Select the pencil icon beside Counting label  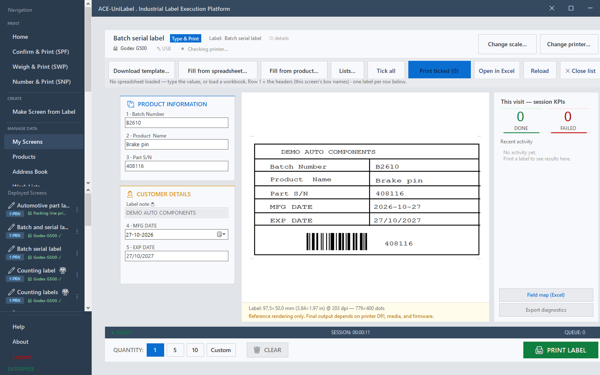(12, 270)
